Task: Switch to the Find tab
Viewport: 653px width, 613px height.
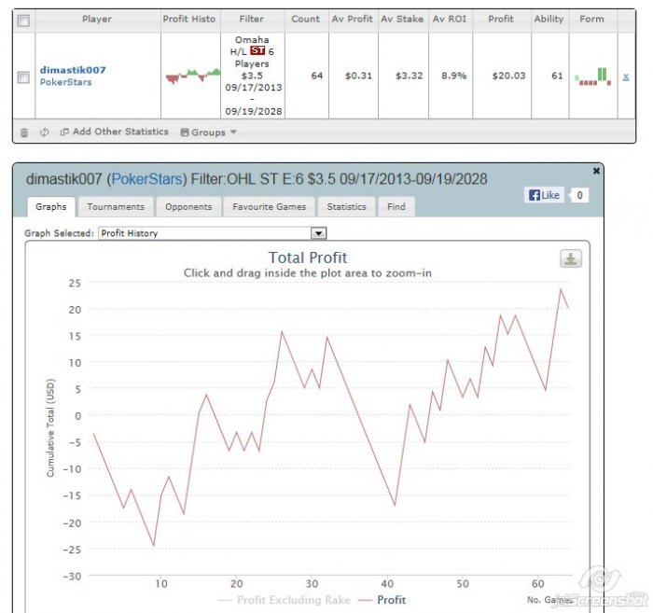Action: (396, 207)
